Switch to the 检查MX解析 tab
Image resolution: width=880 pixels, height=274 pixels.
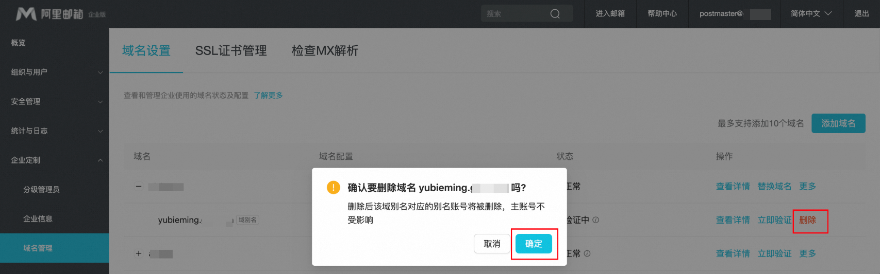pos(325,50)
